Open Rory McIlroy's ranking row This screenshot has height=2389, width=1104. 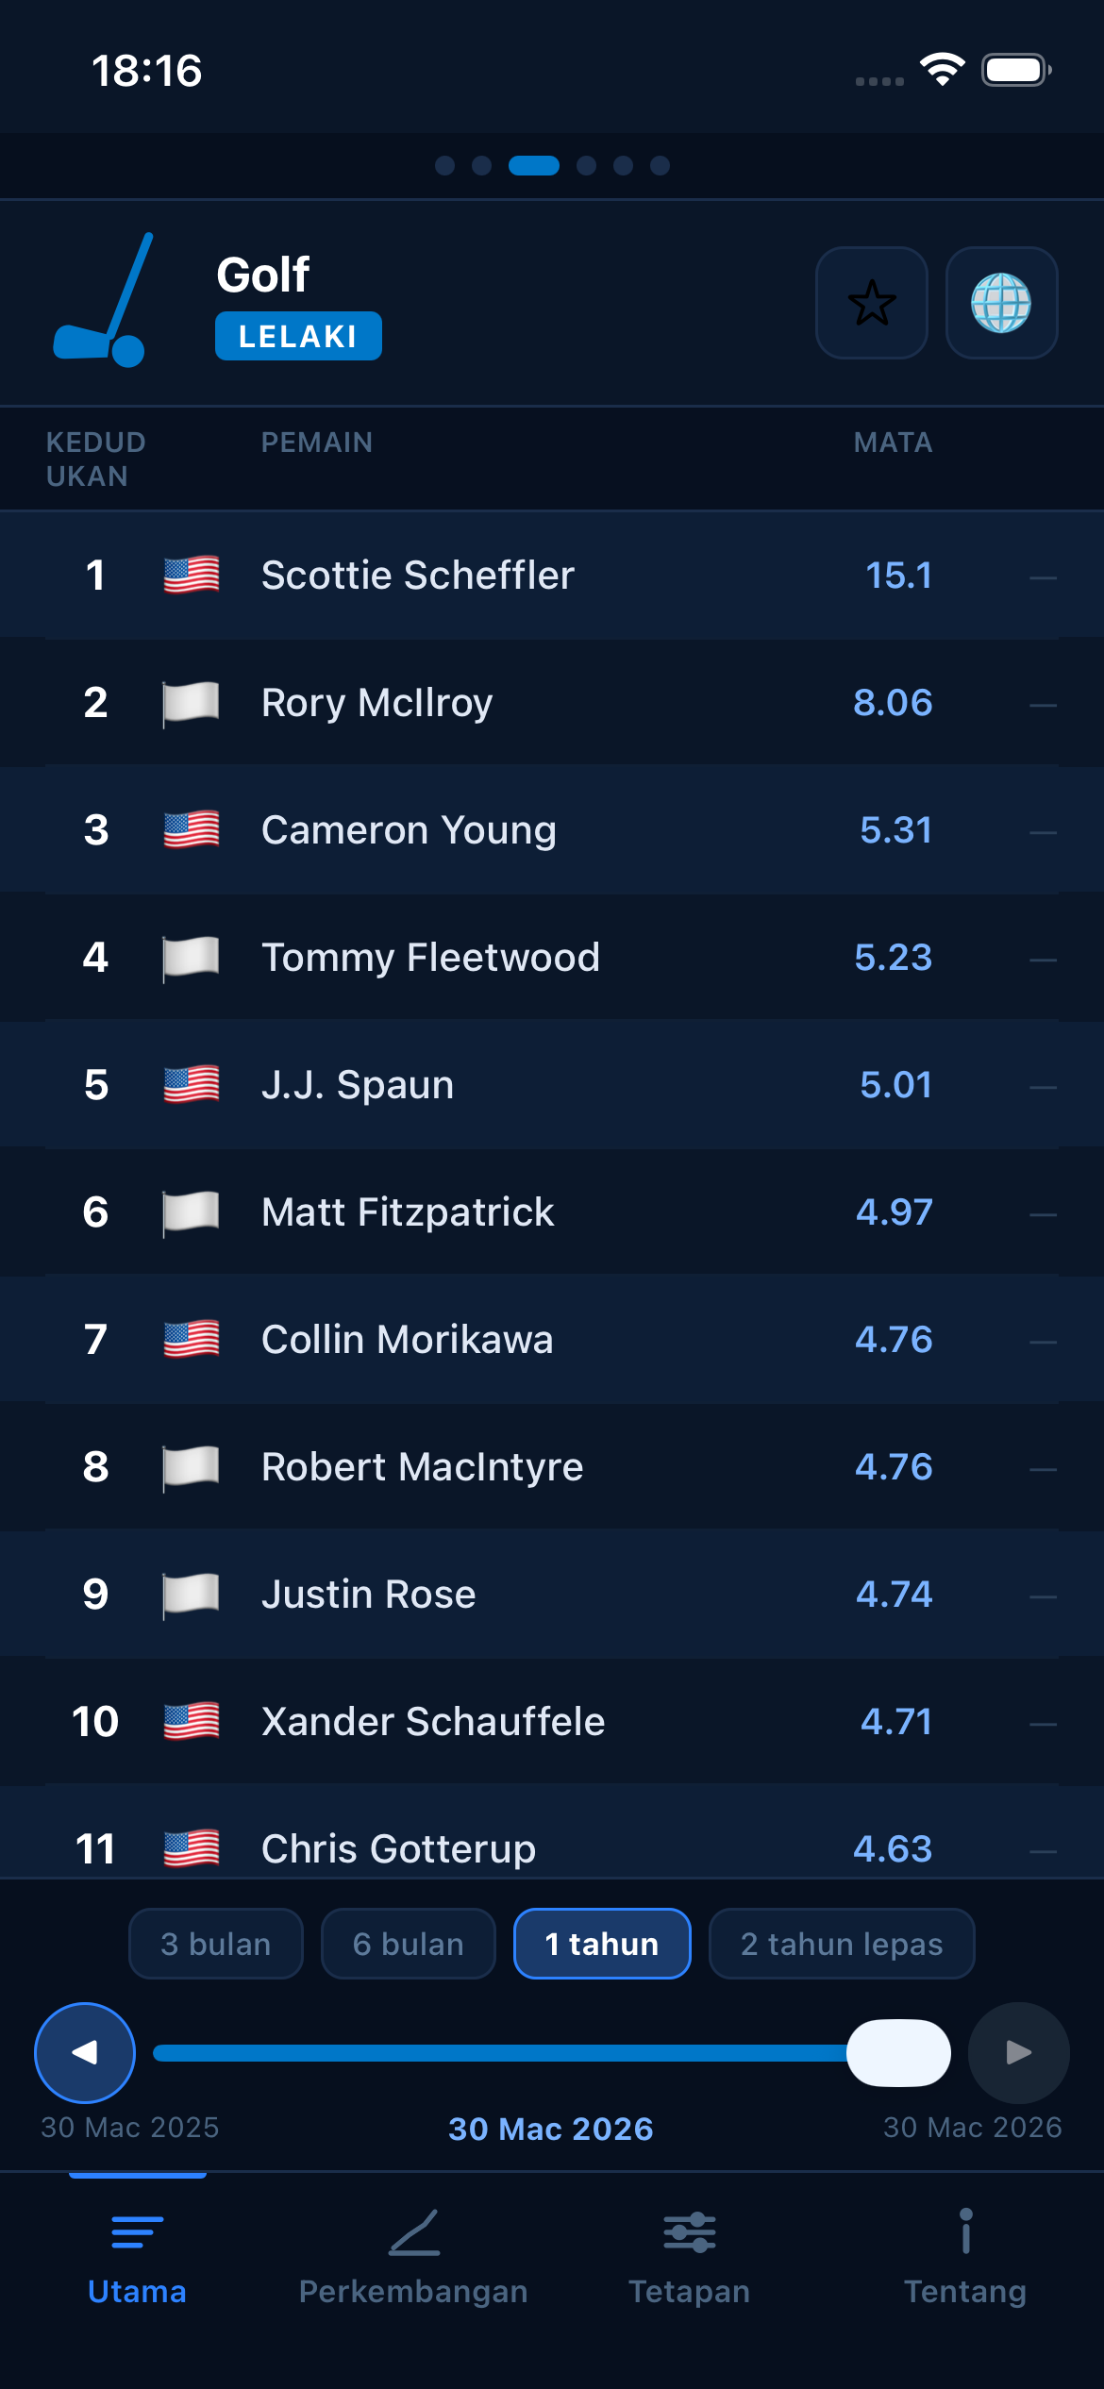click(552, 702)
